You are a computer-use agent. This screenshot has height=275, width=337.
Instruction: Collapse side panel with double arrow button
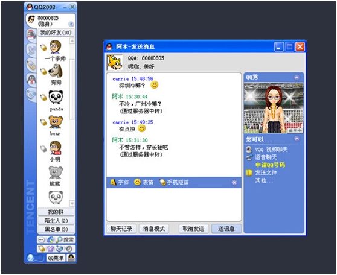point(234,183)
